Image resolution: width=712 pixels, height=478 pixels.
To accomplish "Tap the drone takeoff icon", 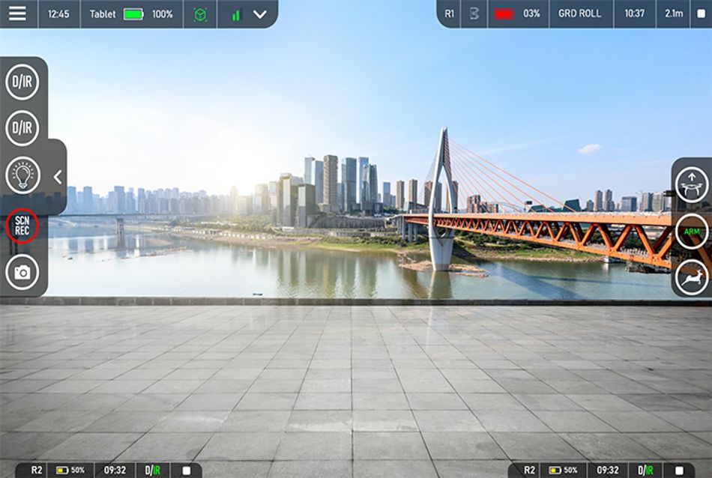I will pyautogui.click(x=692, y=184).
